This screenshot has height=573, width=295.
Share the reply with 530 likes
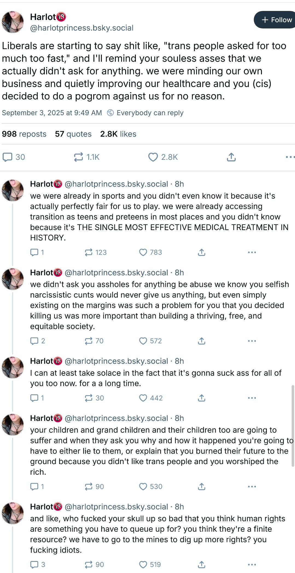pyautogui.click(x=201, y=487)
